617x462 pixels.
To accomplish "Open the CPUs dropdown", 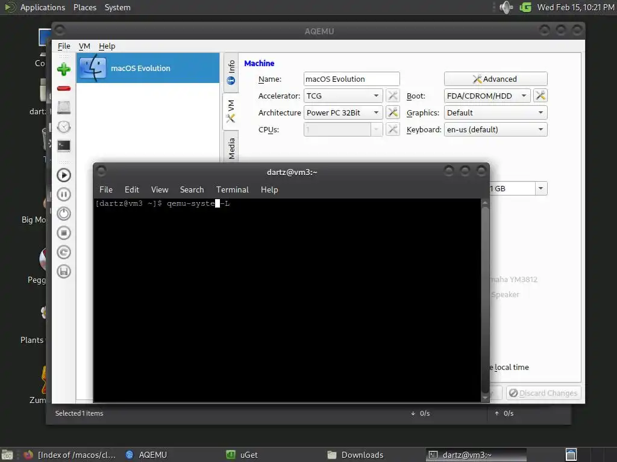I will tap(343, 130).
